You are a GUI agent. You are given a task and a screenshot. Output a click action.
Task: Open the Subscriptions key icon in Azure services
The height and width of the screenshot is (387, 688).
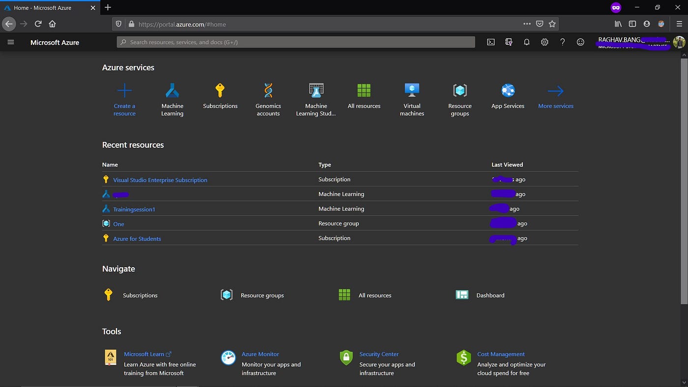[x=220, y=91]
